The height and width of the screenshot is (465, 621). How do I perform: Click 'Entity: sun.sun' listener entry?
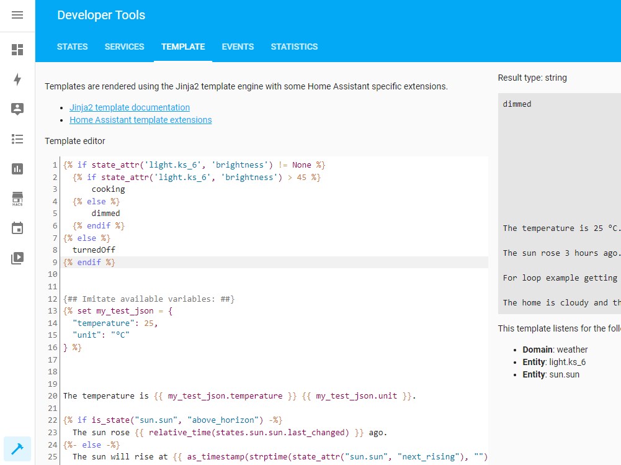pyautogui.click(x=551, y=374)
